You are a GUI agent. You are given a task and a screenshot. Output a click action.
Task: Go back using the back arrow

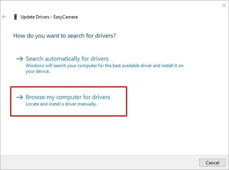point(4,17)
